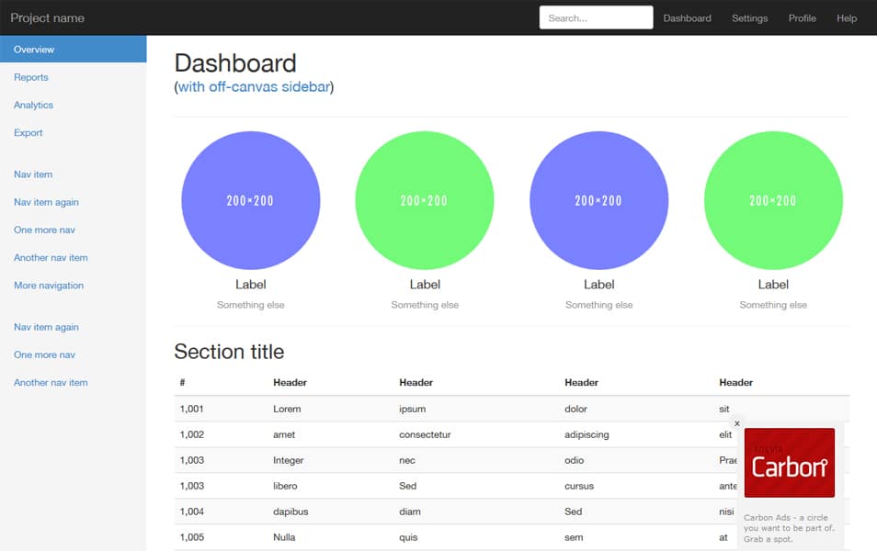The height and width of the screenshot is (551, 877).
Task: Open the Dashboard menu item
Action: pos(687,17)
